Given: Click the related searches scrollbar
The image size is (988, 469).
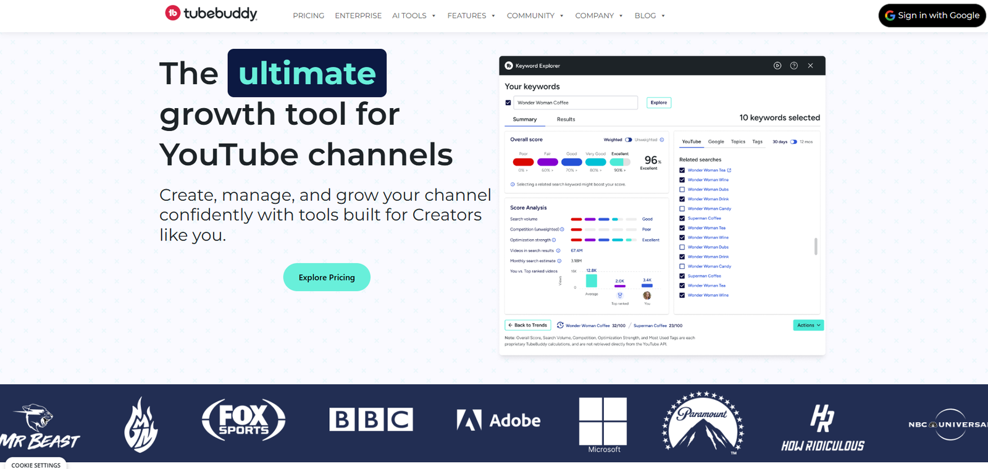Looking at the screenshot, I should [x=816, y=247].
